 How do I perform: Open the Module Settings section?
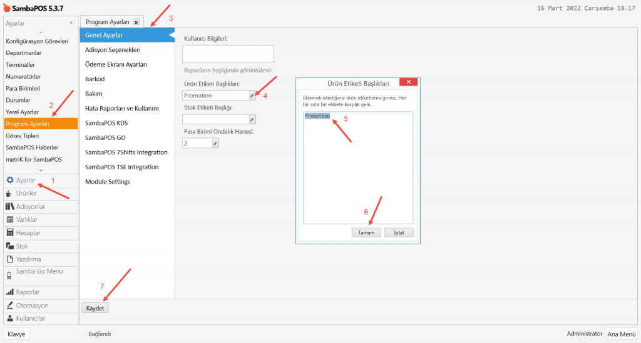point(127,182)
